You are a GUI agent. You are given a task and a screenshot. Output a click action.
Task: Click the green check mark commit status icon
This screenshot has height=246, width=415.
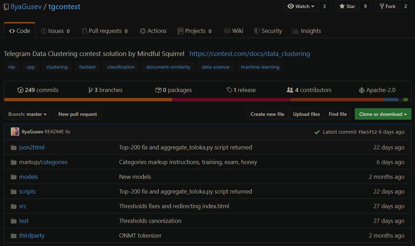click(x=317, y=132)
